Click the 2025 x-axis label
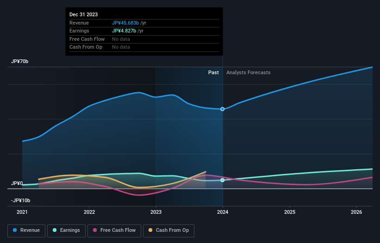 290,212
